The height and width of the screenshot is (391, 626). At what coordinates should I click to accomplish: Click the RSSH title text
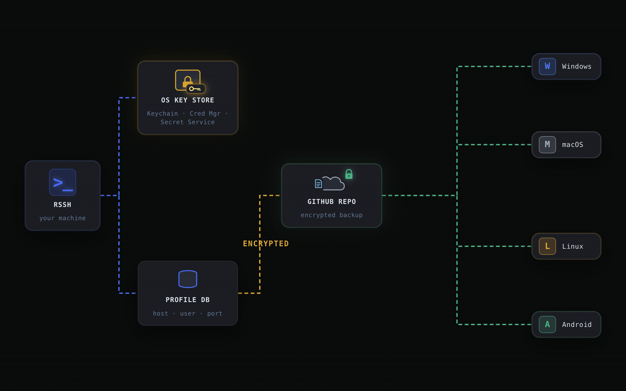pos(63,205)
